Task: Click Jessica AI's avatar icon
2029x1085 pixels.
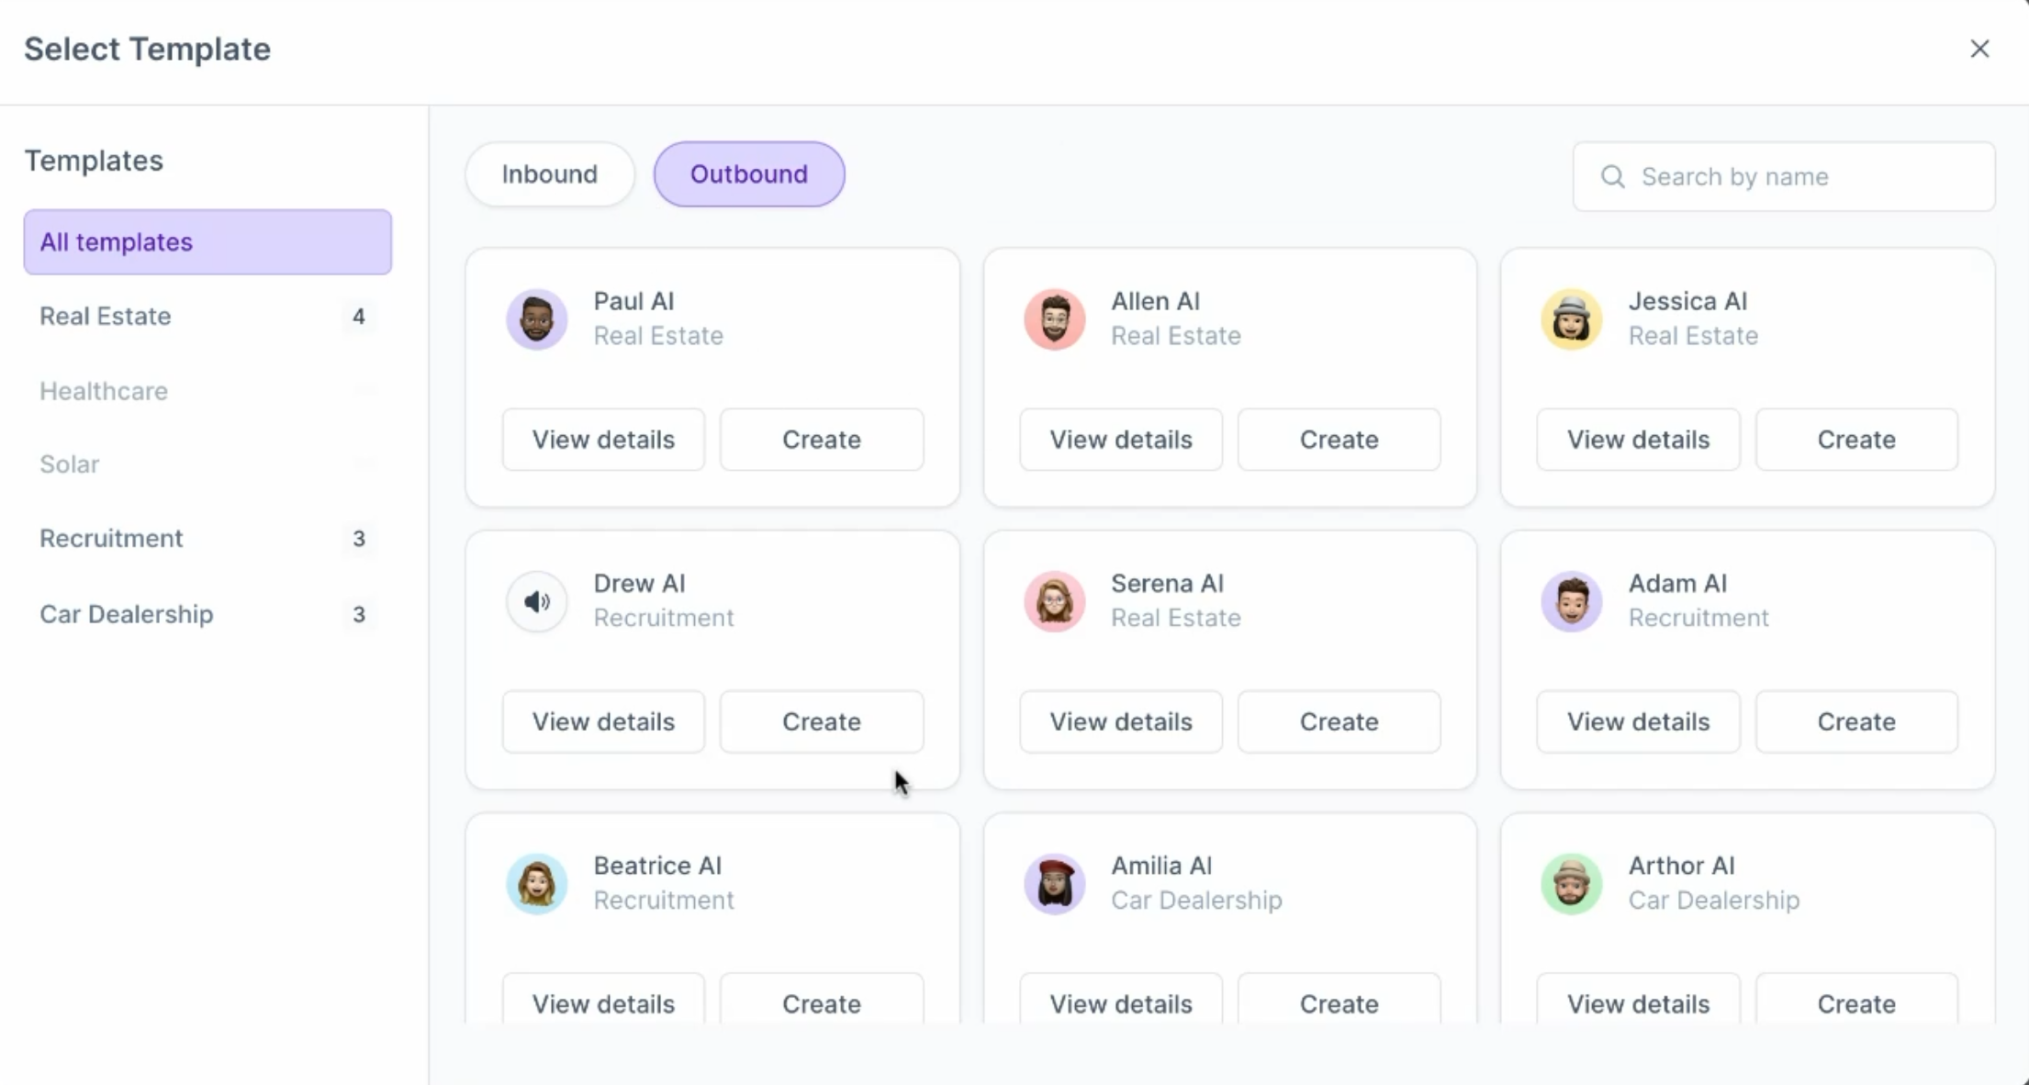Action: (x=1572, y=319)
